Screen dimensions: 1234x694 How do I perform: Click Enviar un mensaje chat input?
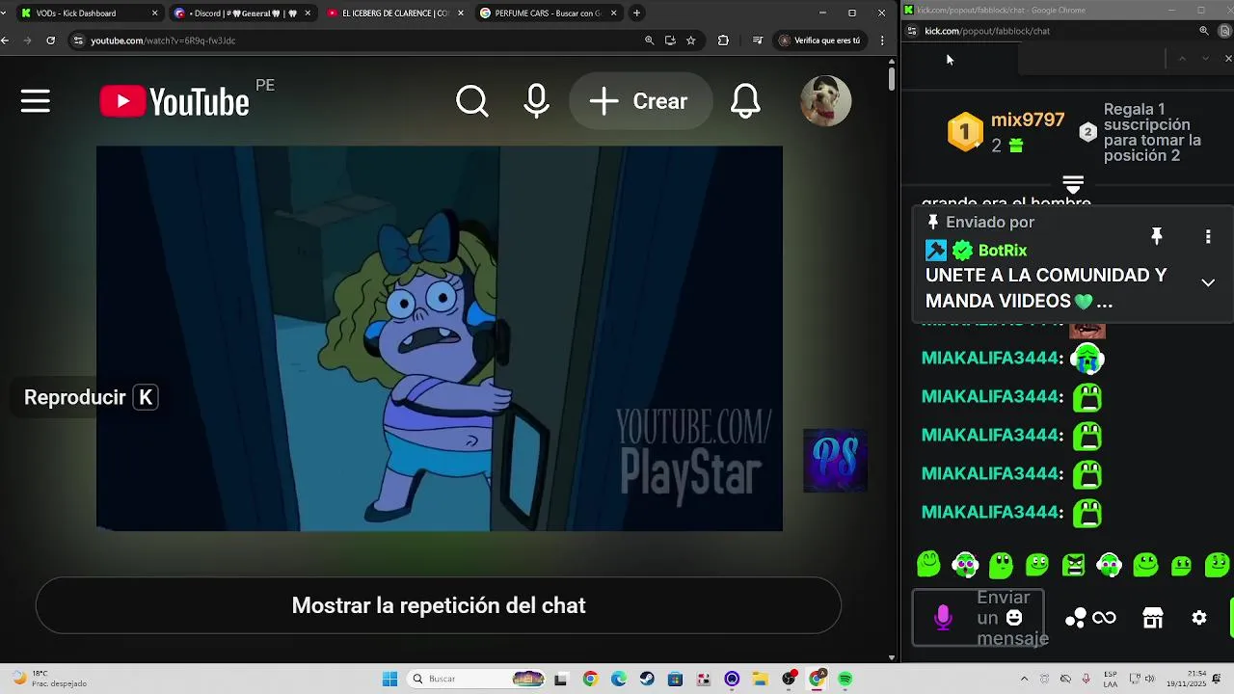tap(979, 618)
